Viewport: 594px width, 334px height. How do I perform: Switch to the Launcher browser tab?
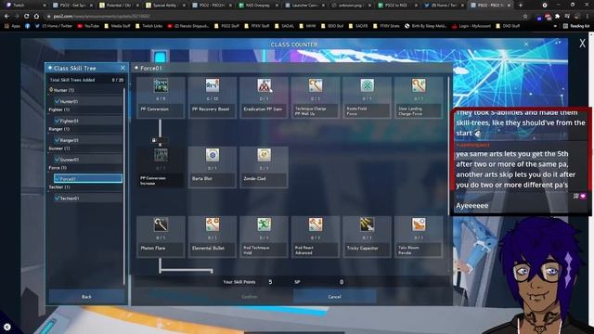click(x=305, y=6)
